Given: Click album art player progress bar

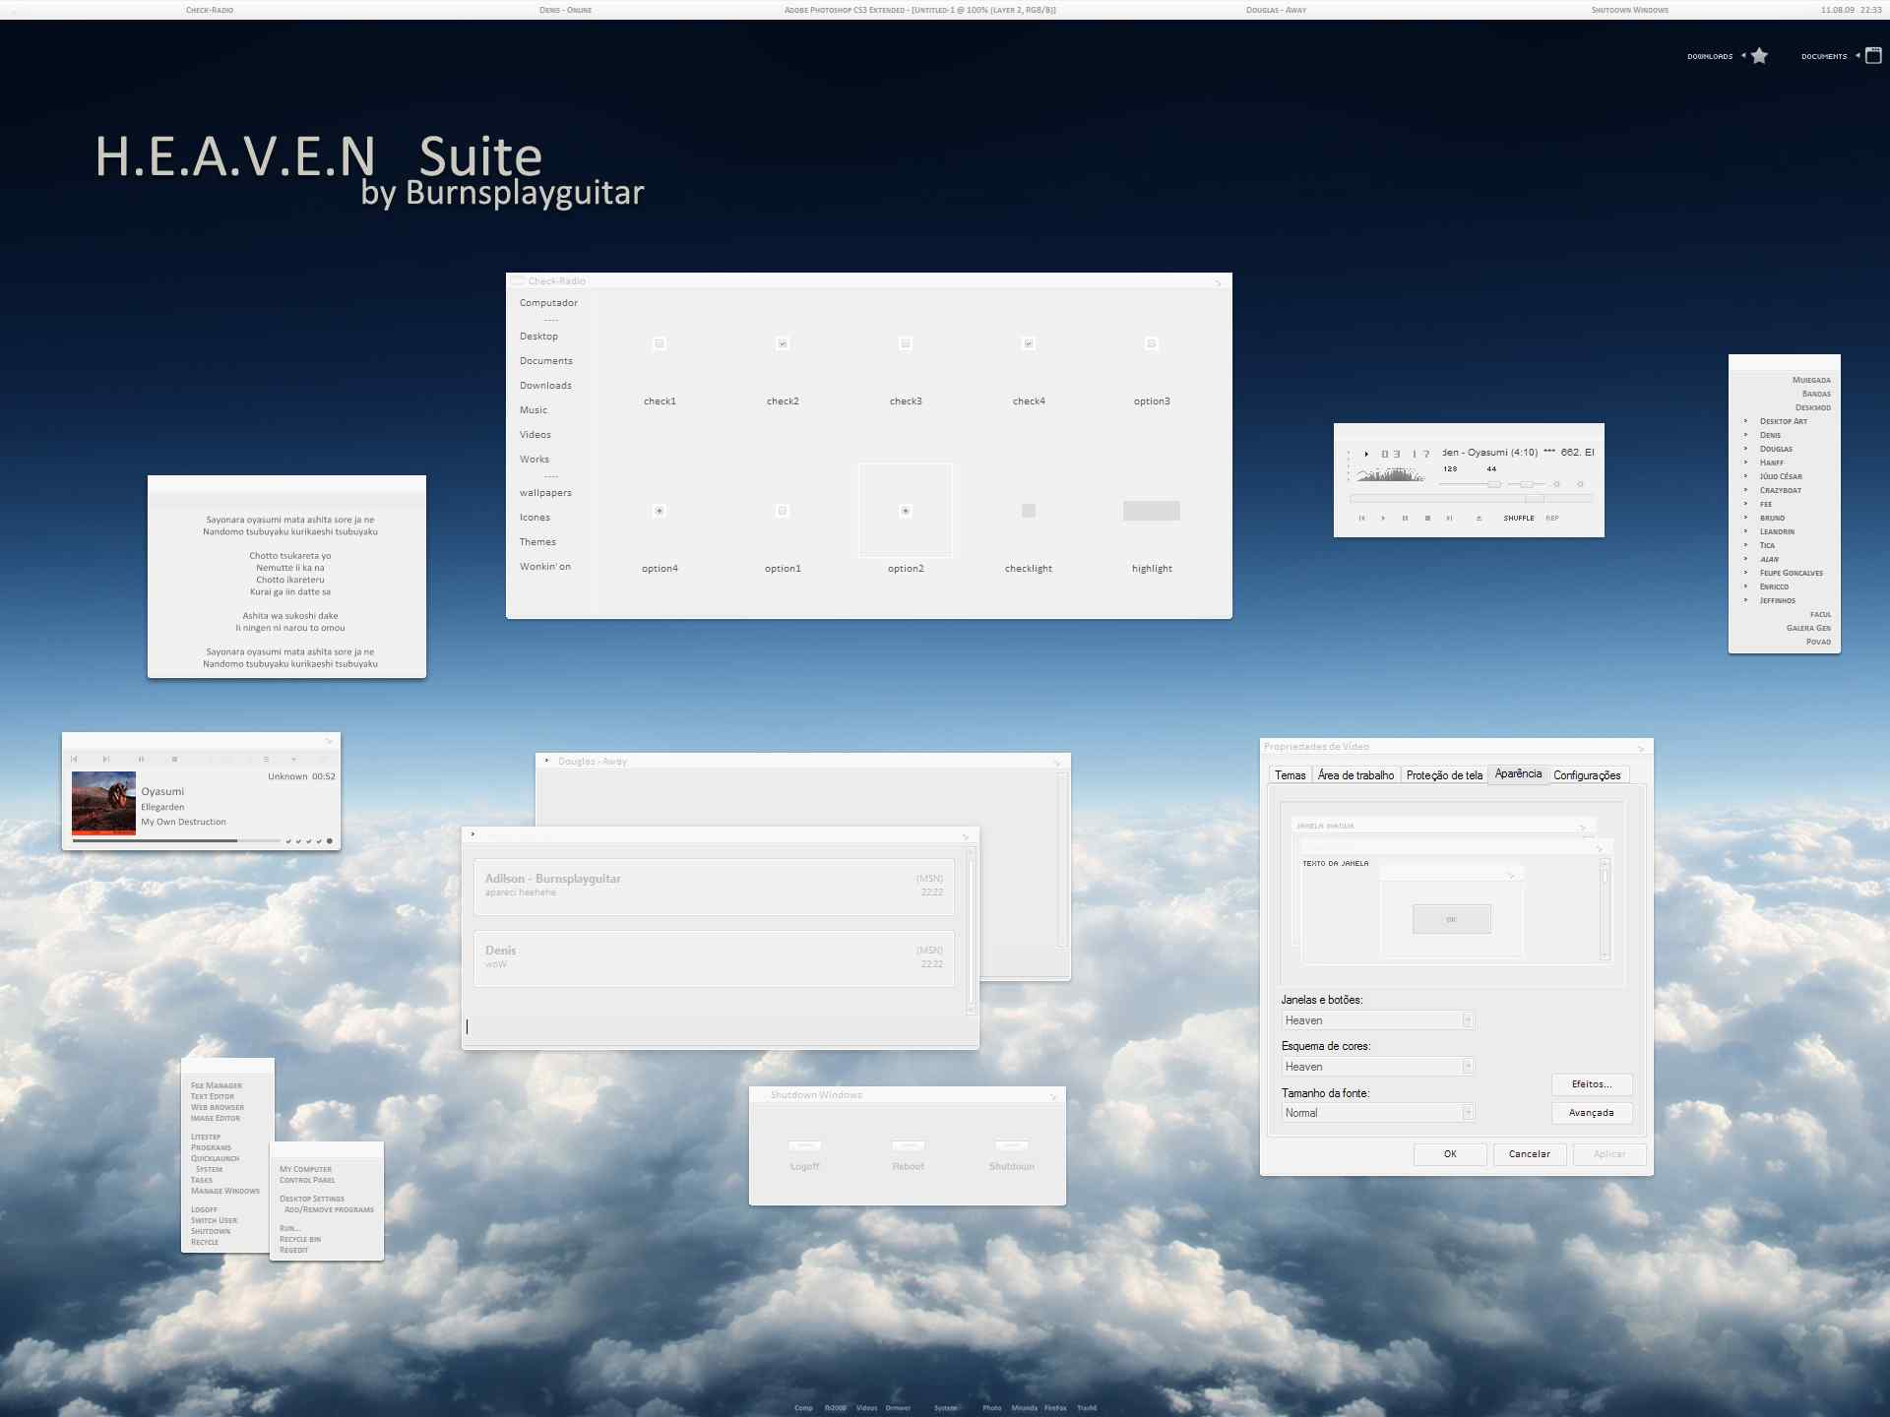Looking at the screenshot, I should click(x=175, y=841).
